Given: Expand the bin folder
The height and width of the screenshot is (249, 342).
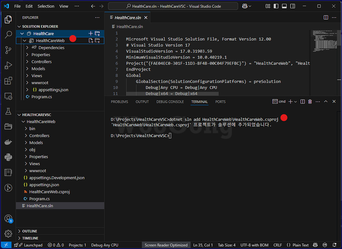Looking at the screenshot, I should click(x=26, y=129).
